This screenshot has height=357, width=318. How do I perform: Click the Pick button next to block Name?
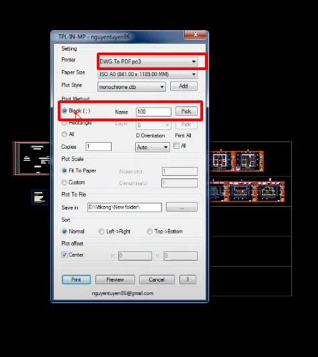pyautogui.click(x=186, y=111)
